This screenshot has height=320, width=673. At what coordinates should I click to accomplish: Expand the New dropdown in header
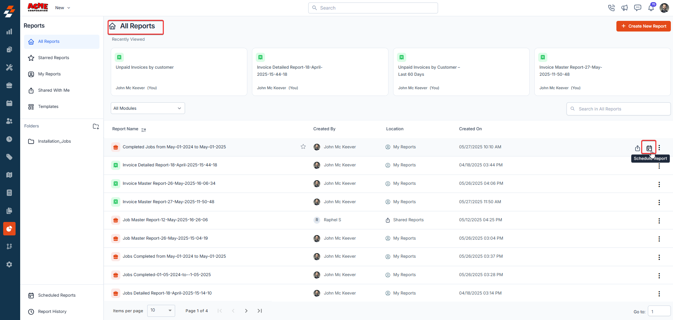point(63,8)
